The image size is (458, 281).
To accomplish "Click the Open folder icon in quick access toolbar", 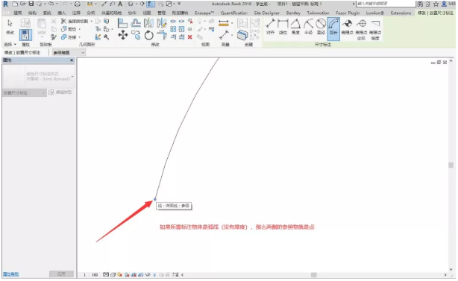I will click(23, 4).
